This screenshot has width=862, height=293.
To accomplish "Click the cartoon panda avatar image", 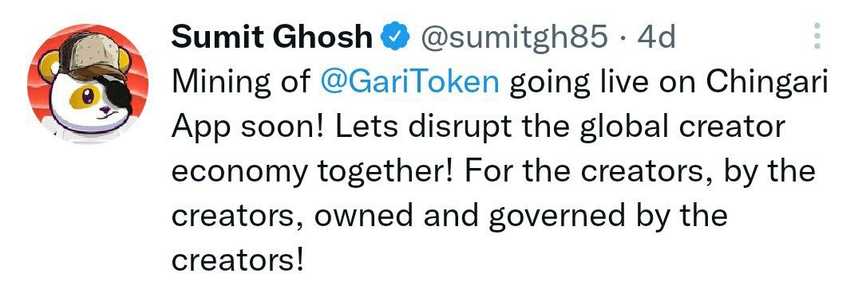I will click(x=88, y=84).
